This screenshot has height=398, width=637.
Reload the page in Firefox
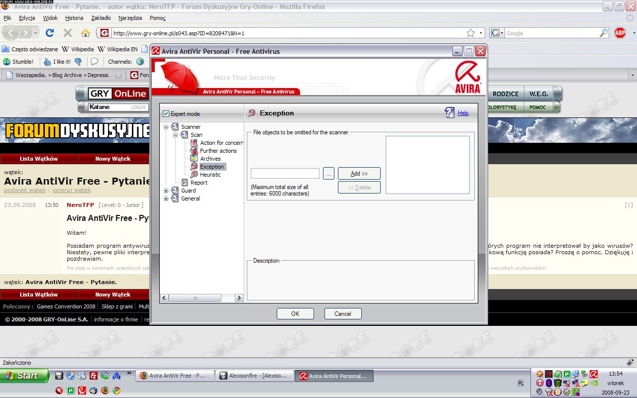[x=50, y=33]
